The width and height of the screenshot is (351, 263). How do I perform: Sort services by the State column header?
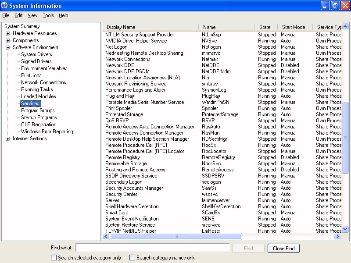265,27
